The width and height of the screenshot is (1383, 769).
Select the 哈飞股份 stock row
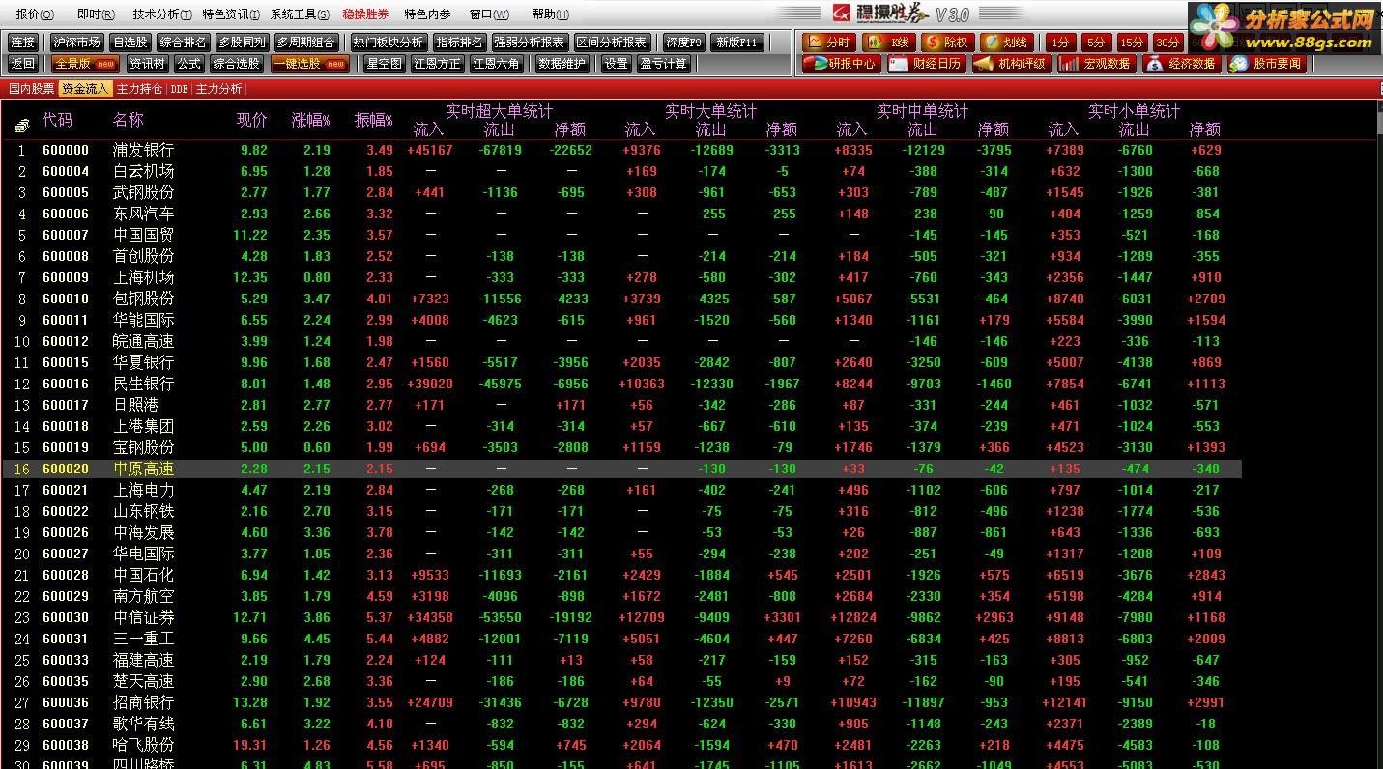(622, 745)
